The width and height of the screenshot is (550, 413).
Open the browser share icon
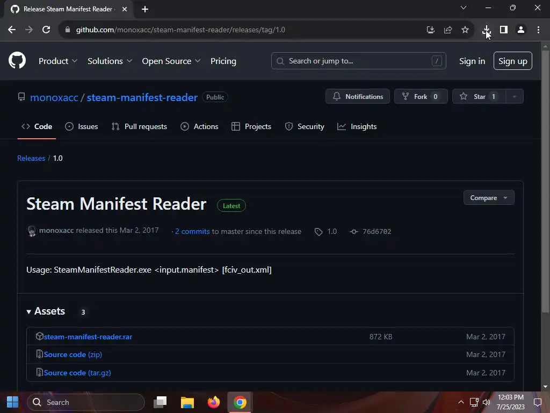pos(447,30)
